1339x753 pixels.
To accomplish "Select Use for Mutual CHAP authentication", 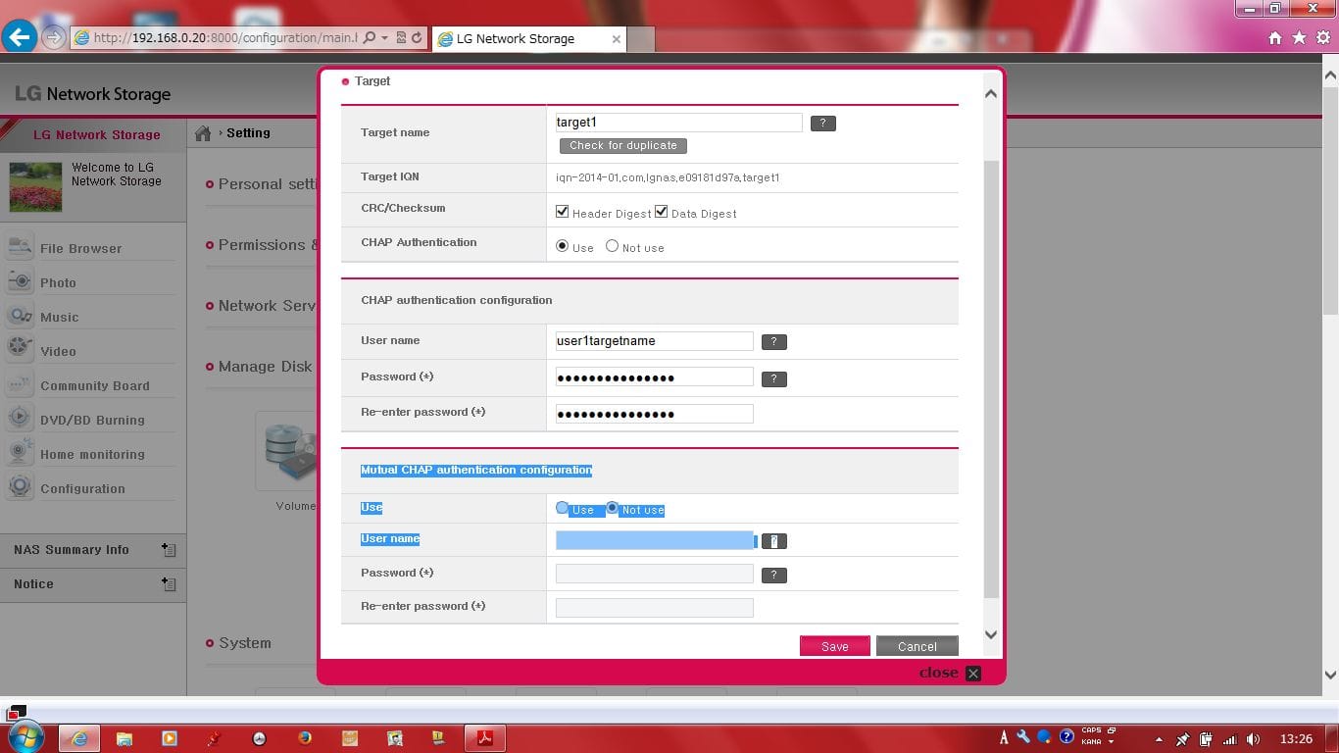I will point(563,509).
